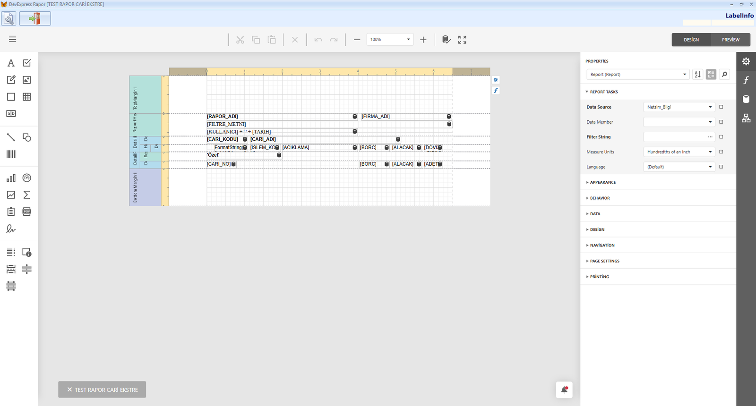Screen dimensions: 756x406
Task: Open the Filter String editor ellipsis button
Action: click(710, 137)
